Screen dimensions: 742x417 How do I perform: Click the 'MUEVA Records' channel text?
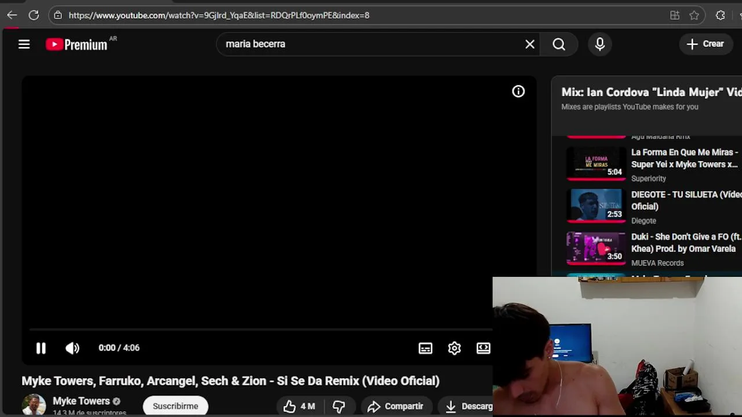(x=657, y=263)
